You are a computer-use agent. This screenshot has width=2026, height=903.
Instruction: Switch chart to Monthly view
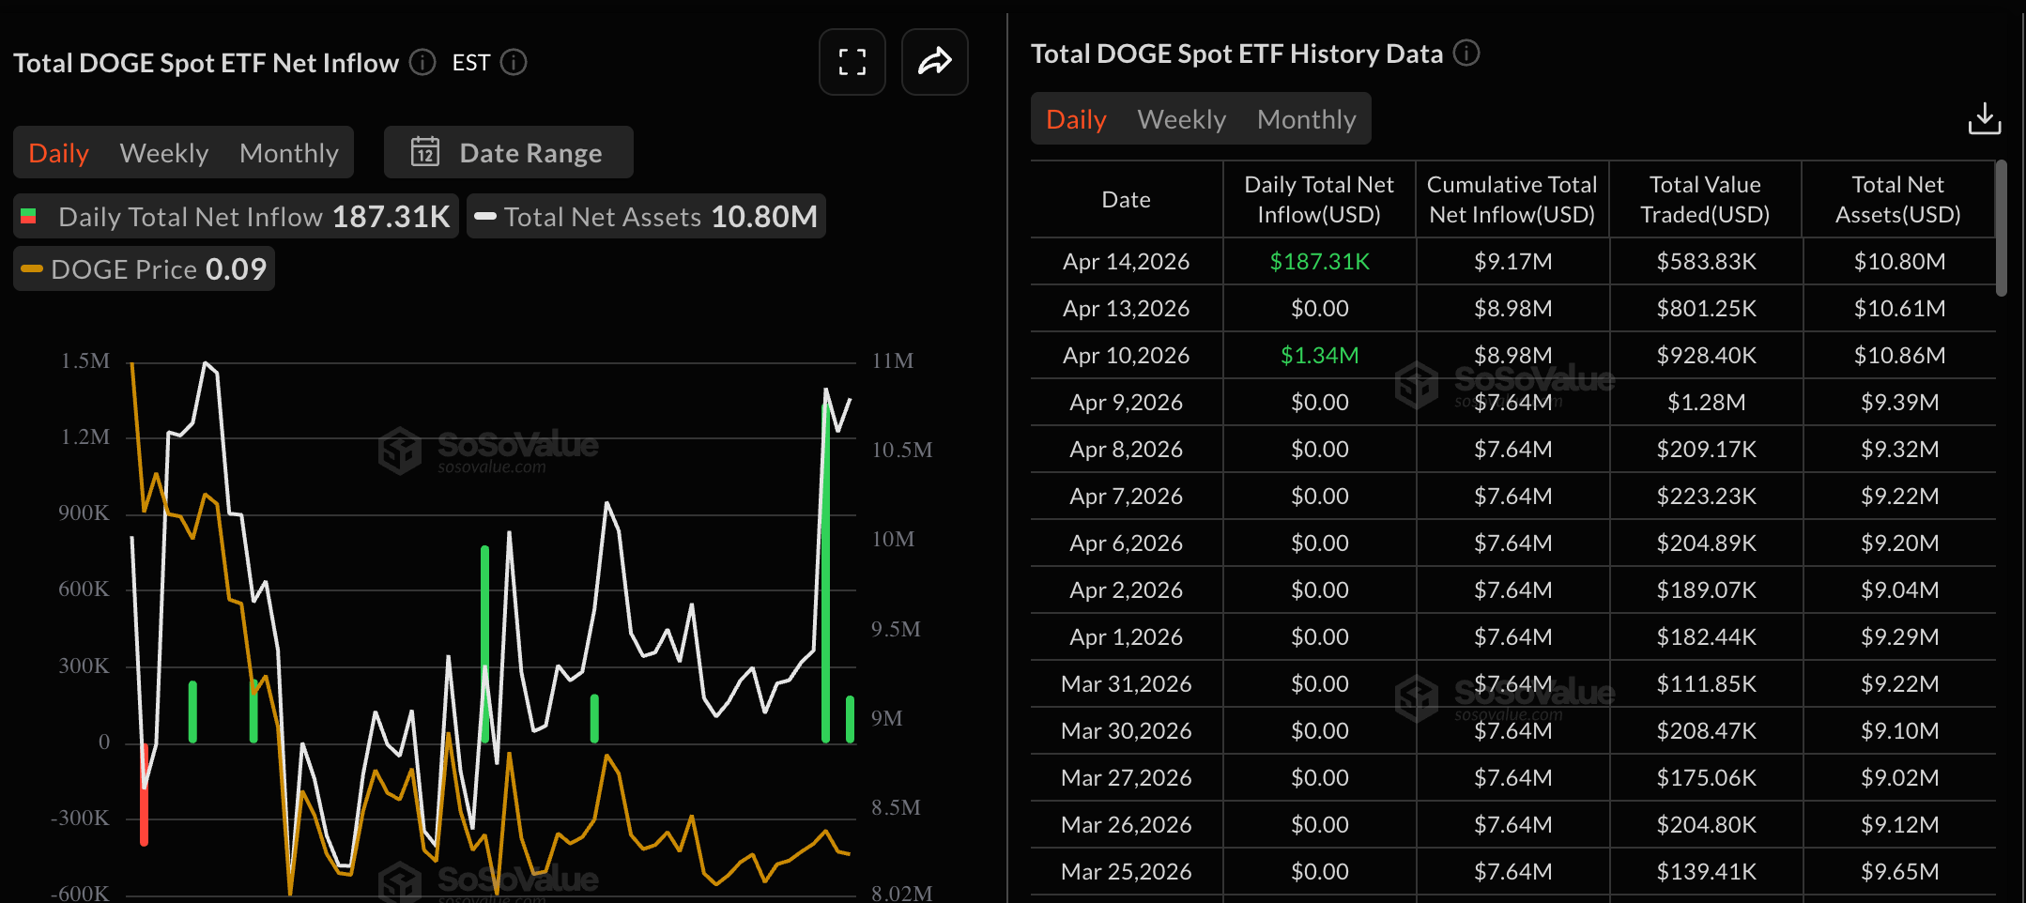[288, 152]
